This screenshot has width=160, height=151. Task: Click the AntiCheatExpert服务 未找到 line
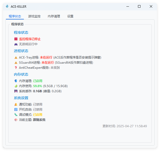(x=39, y=68)
